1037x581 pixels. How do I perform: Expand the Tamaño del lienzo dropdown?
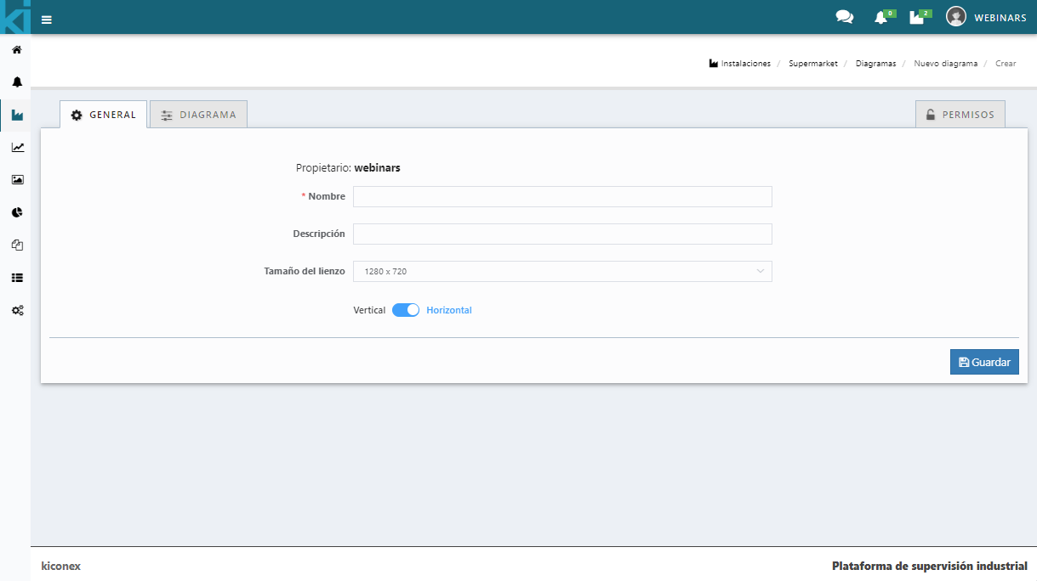(562, 272)
